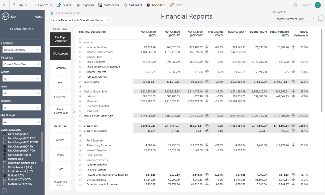This screenshot has height=195, width=325.
Task: Click the Explore binoculars button
Action: 85,5
